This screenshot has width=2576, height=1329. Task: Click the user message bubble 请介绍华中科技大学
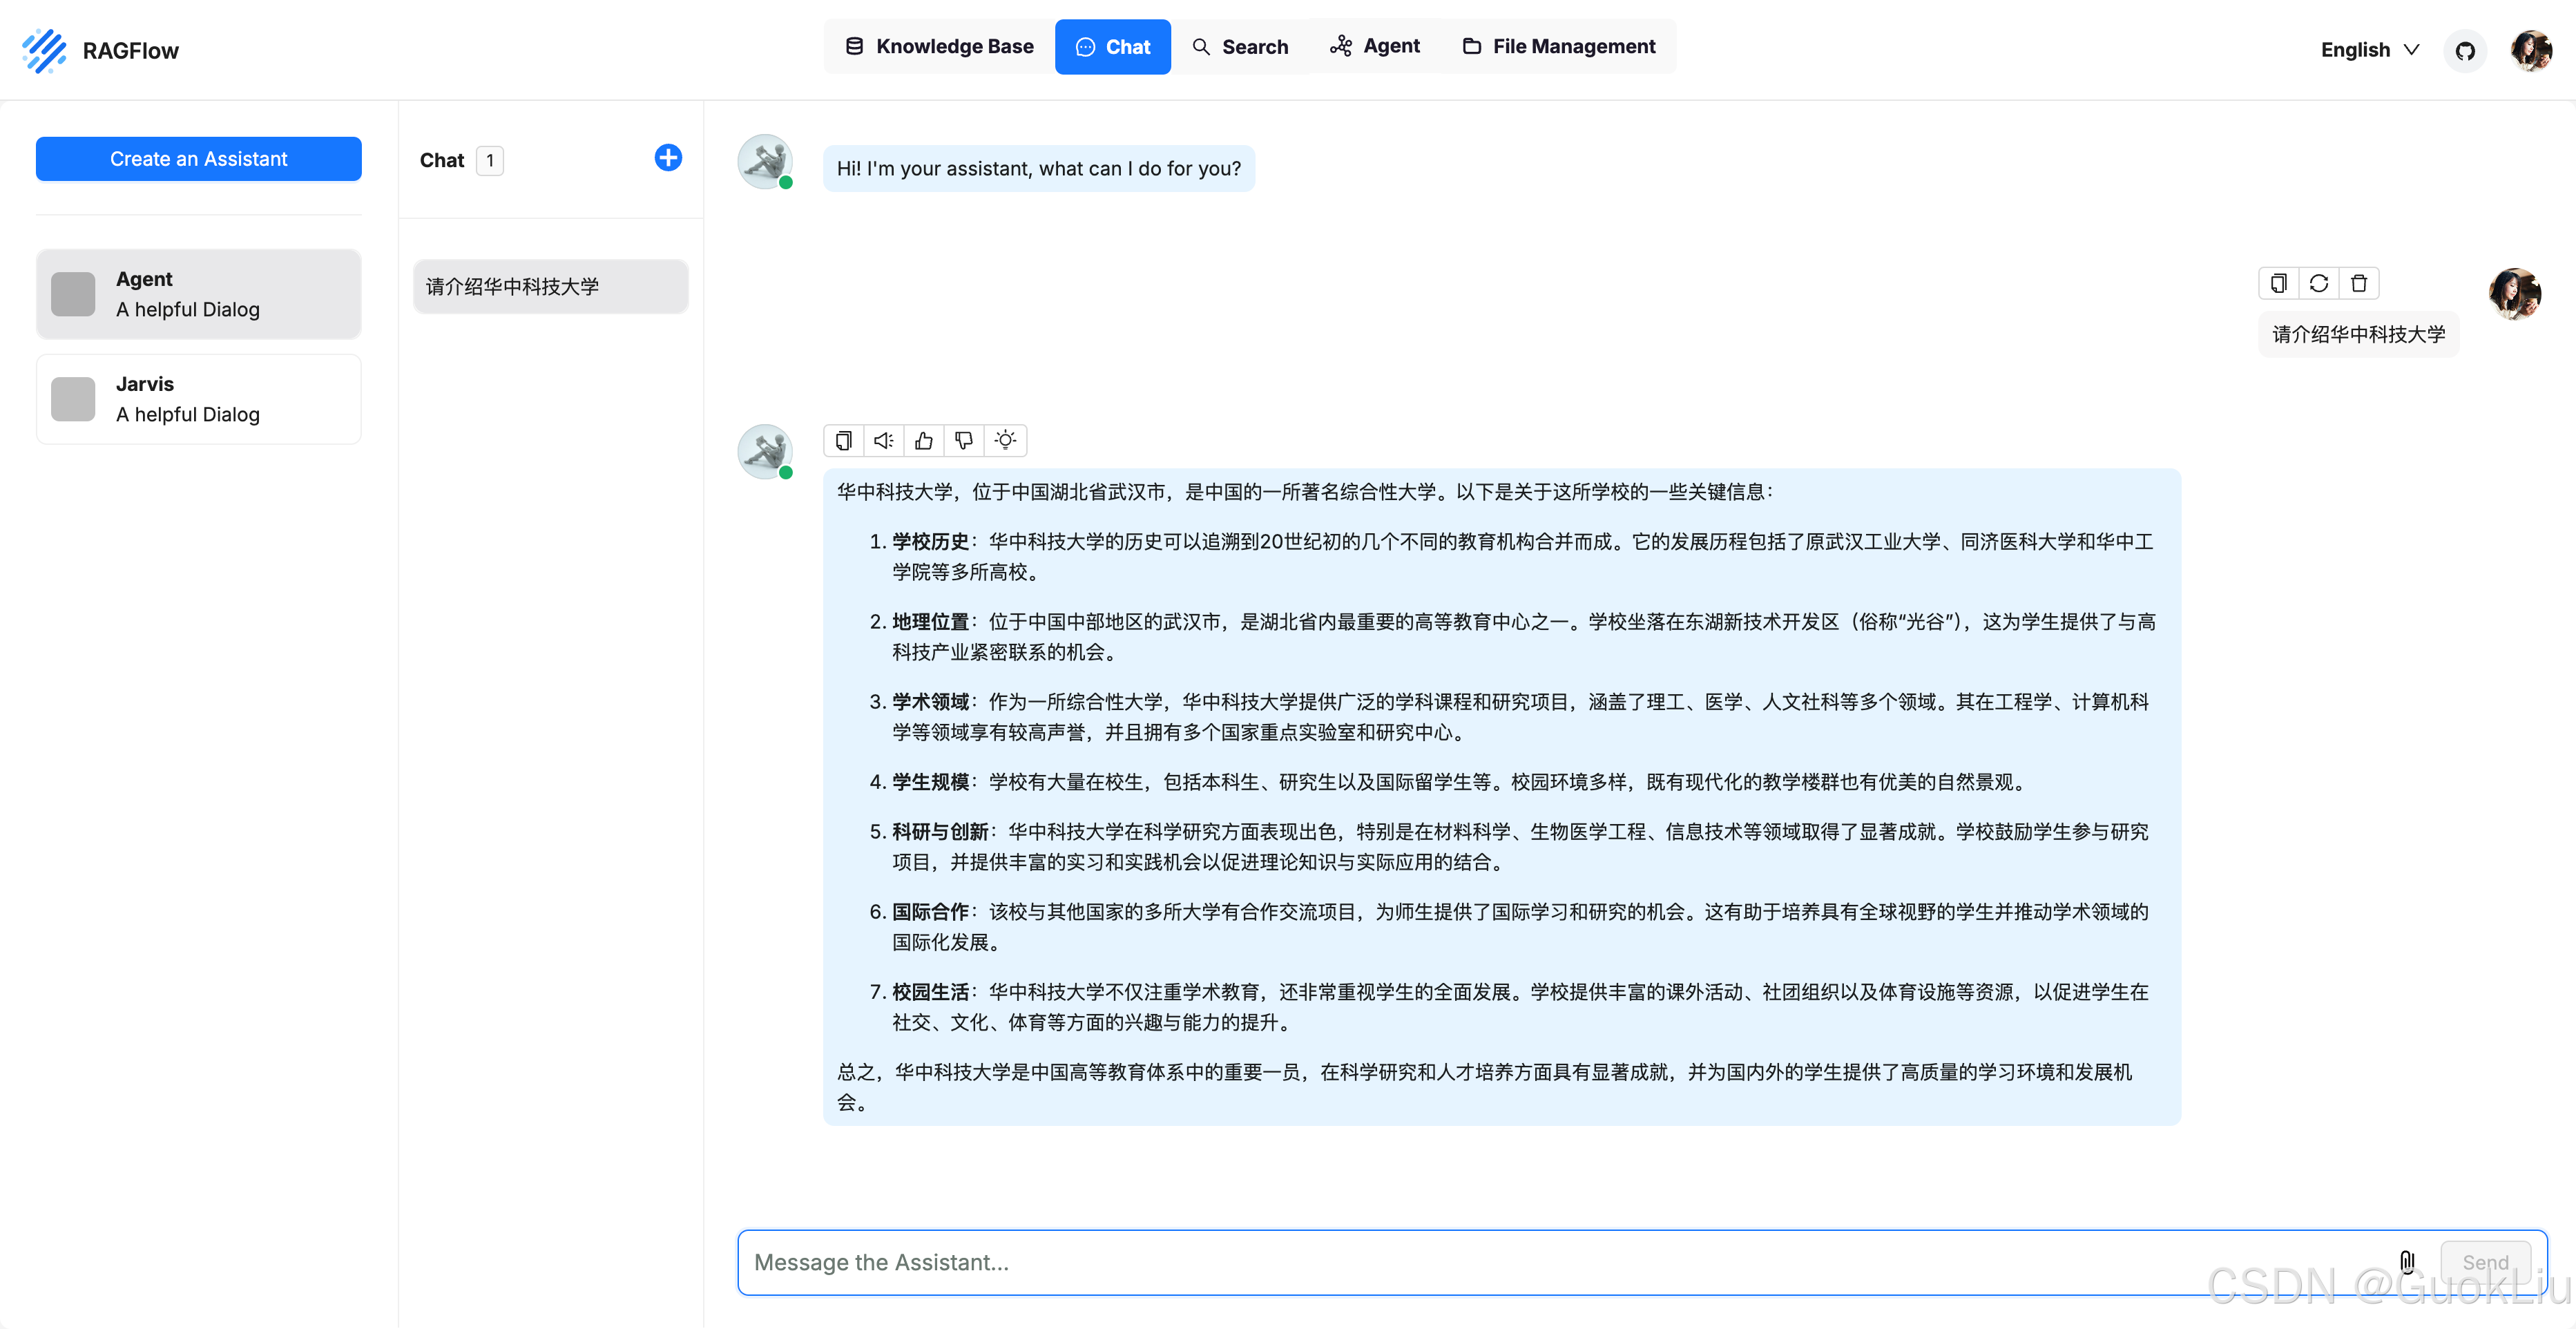pos(2359,334)
